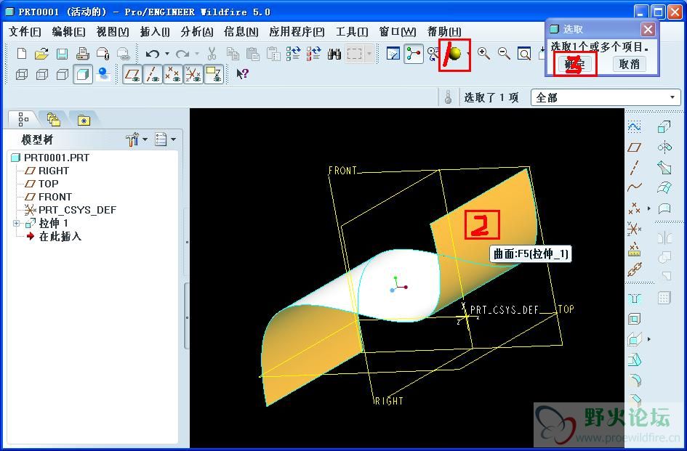Open the 窗口(W) menu
This screenshot has width=687, height=451.
pyautogui.click(x=398, y=31)
